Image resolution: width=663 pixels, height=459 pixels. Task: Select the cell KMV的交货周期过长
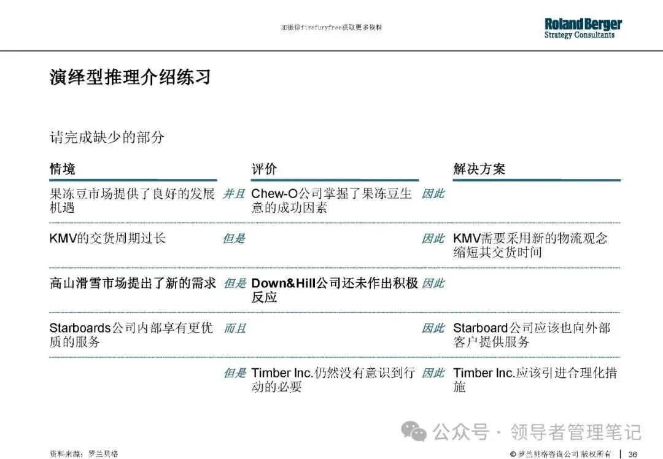click(107, 238)
